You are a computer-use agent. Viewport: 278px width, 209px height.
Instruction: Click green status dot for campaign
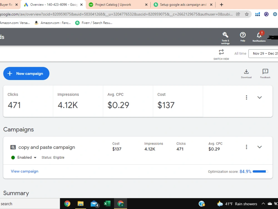13,157
